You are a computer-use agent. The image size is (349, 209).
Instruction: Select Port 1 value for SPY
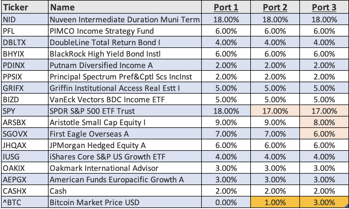pos(226,111)
